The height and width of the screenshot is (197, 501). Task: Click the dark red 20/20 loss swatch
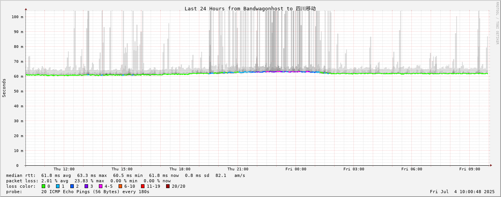click(x=168, y=186)
